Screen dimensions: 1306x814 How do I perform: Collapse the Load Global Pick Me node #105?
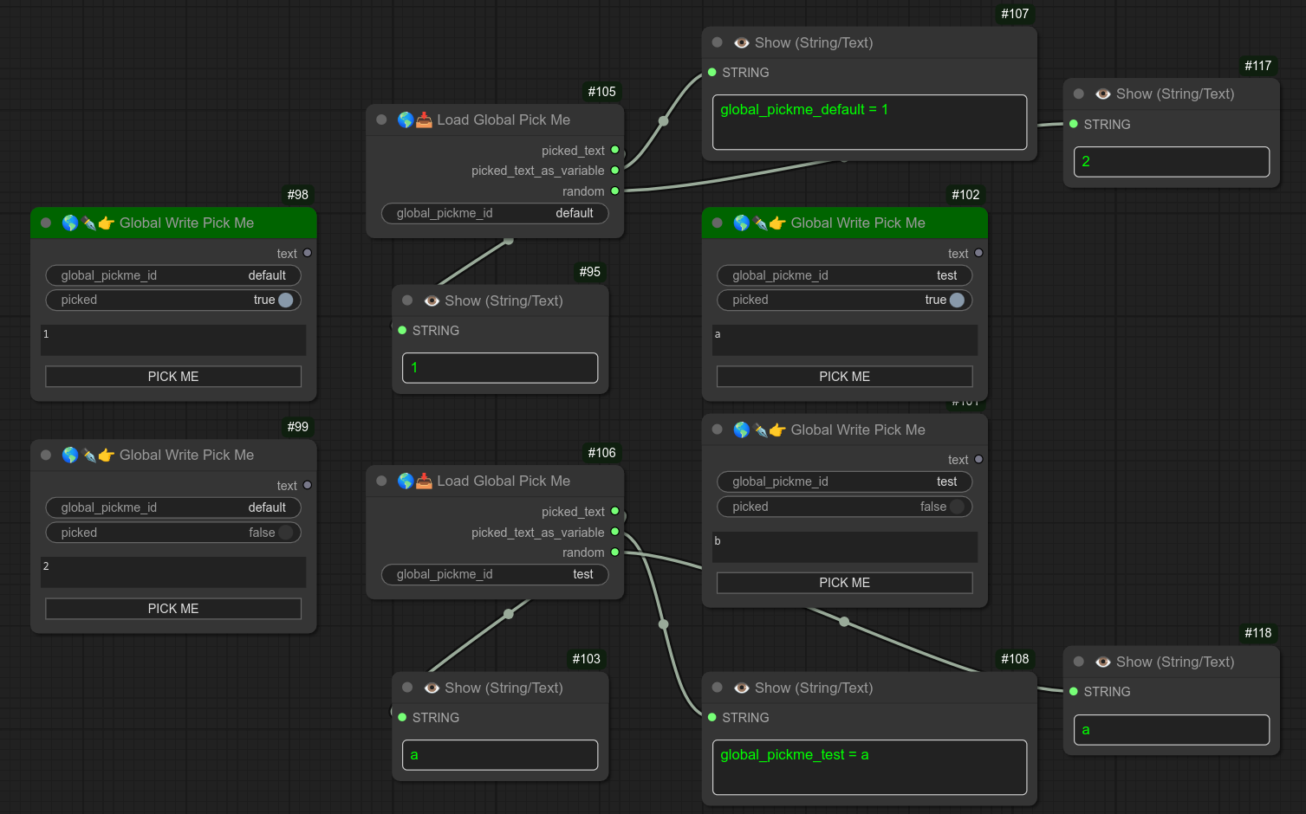click(381, 120)
